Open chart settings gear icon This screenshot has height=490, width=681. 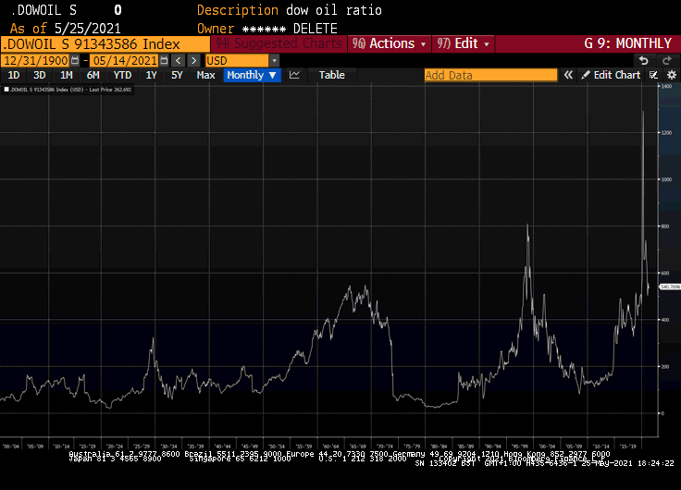(671, 75)
